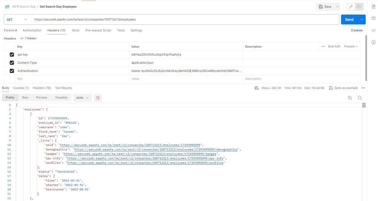Uncheck the api-key header row
The height and width of the screenshot is (201, 378).
click(12, 55)
